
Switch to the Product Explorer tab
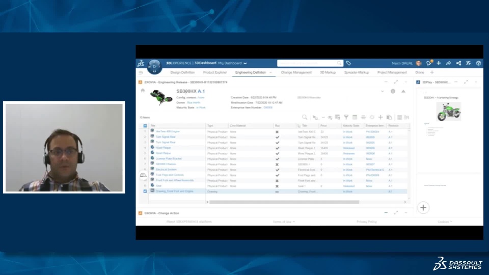pyautogui.click(x=215, y=73)
